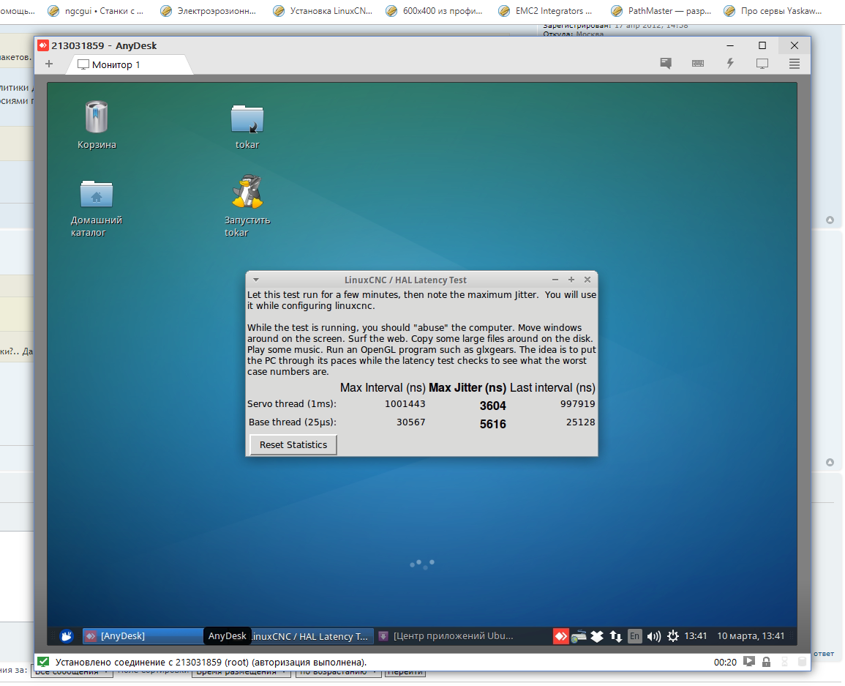Screen dimensions: 845x686
Task: Click the Запустить tokar penguin icon
Action: click(x=247, y=192)
